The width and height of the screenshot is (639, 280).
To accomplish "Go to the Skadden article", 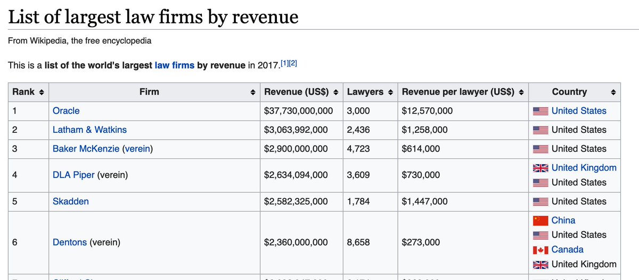I will [x=71, y=201].
